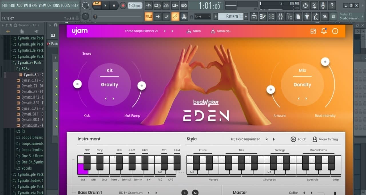The image size is (366, 195).
Task: Click the auto-scroll arrow icon
Action: click(x=158, y=16)
